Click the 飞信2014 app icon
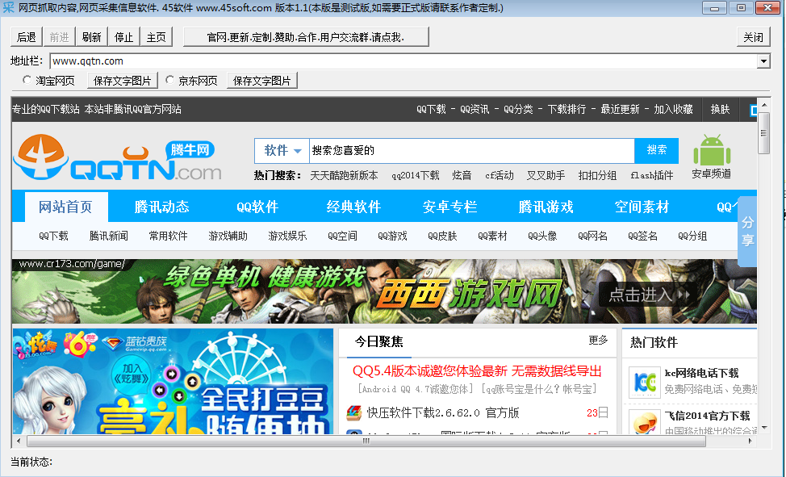 tap(645, 422)
